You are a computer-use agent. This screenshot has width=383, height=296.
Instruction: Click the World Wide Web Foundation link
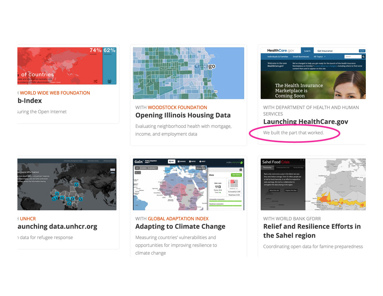pyautogui.click(x=55, y=93)
